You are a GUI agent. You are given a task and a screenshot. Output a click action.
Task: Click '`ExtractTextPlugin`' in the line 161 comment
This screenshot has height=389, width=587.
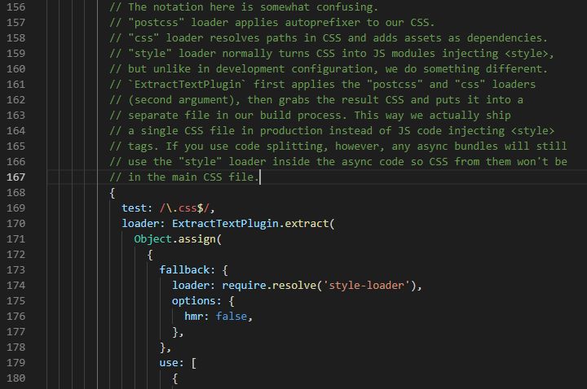click(188, 85)
